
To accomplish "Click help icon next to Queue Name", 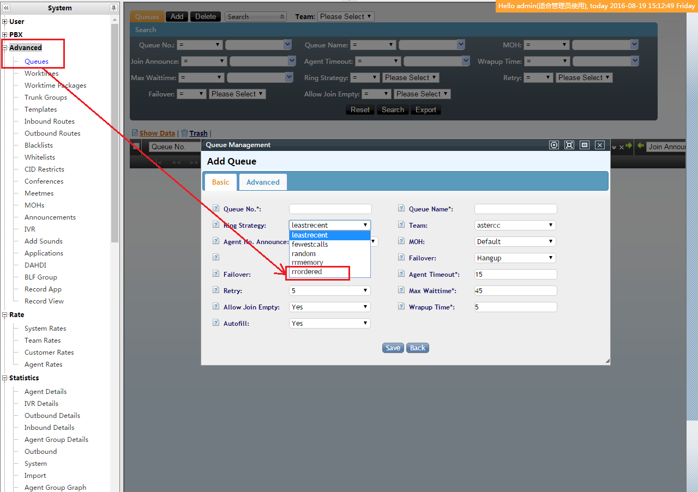I will (x=401, y=209).
